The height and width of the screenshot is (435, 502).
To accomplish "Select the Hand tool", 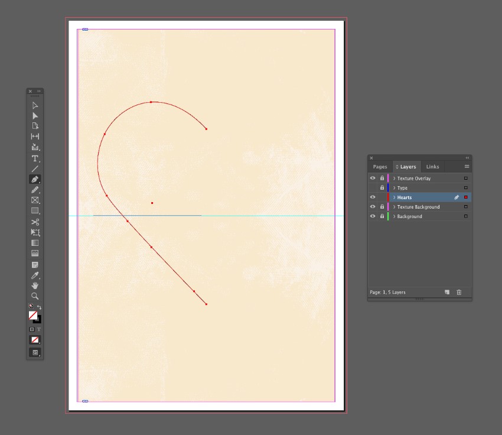I will 35,285.
